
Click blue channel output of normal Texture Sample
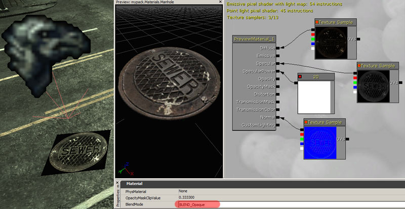(x=302, y=144)
